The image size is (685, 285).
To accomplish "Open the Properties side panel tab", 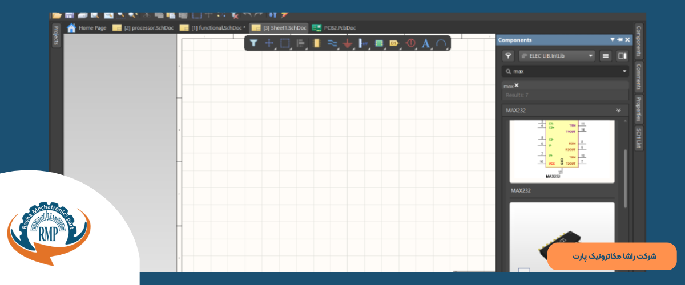I will (639, 108).
